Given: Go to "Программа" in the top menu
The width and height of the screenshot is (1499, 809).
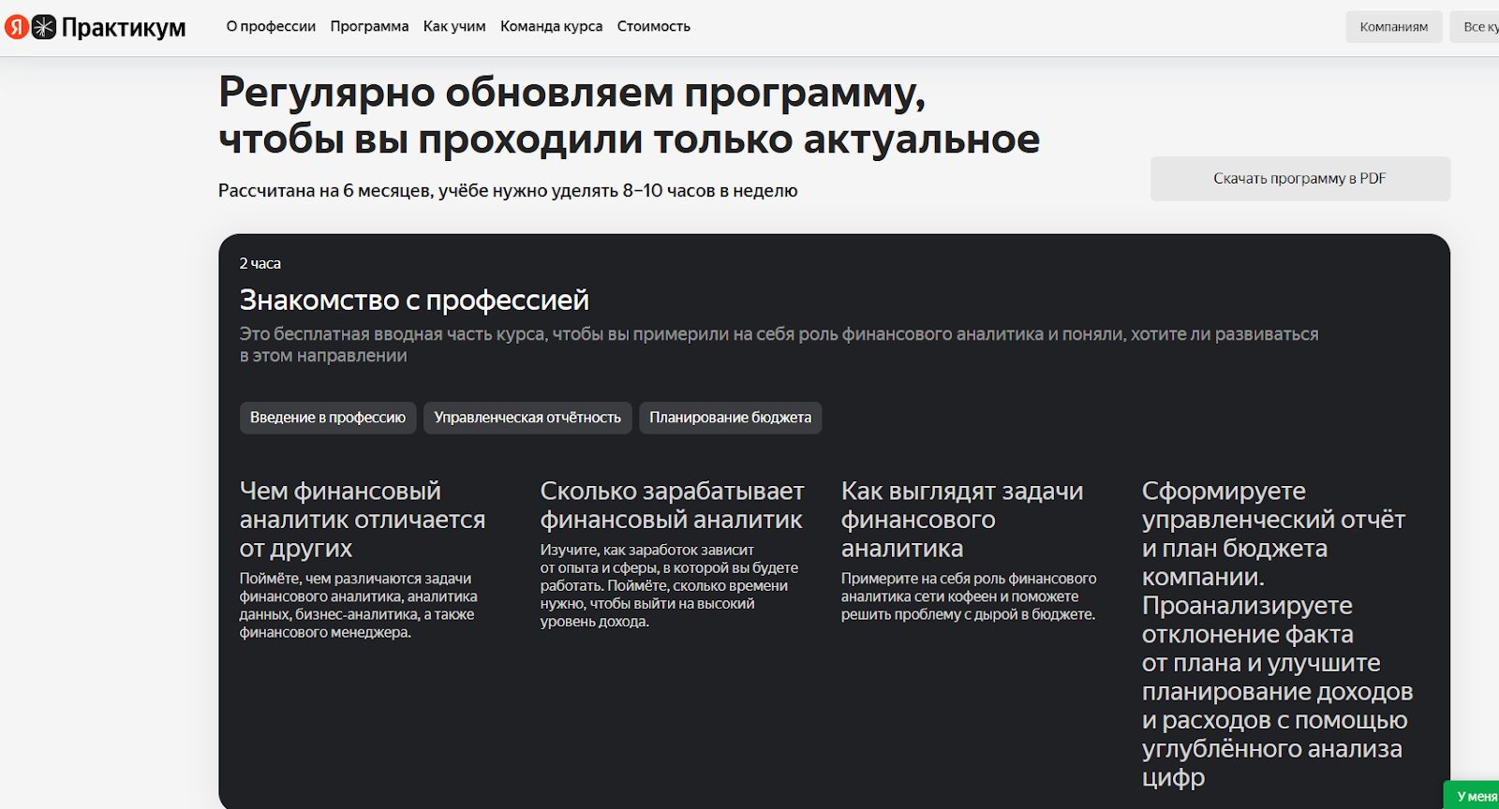Looking at the screenshot, I should pyautogui.click(x=369, y=26).
